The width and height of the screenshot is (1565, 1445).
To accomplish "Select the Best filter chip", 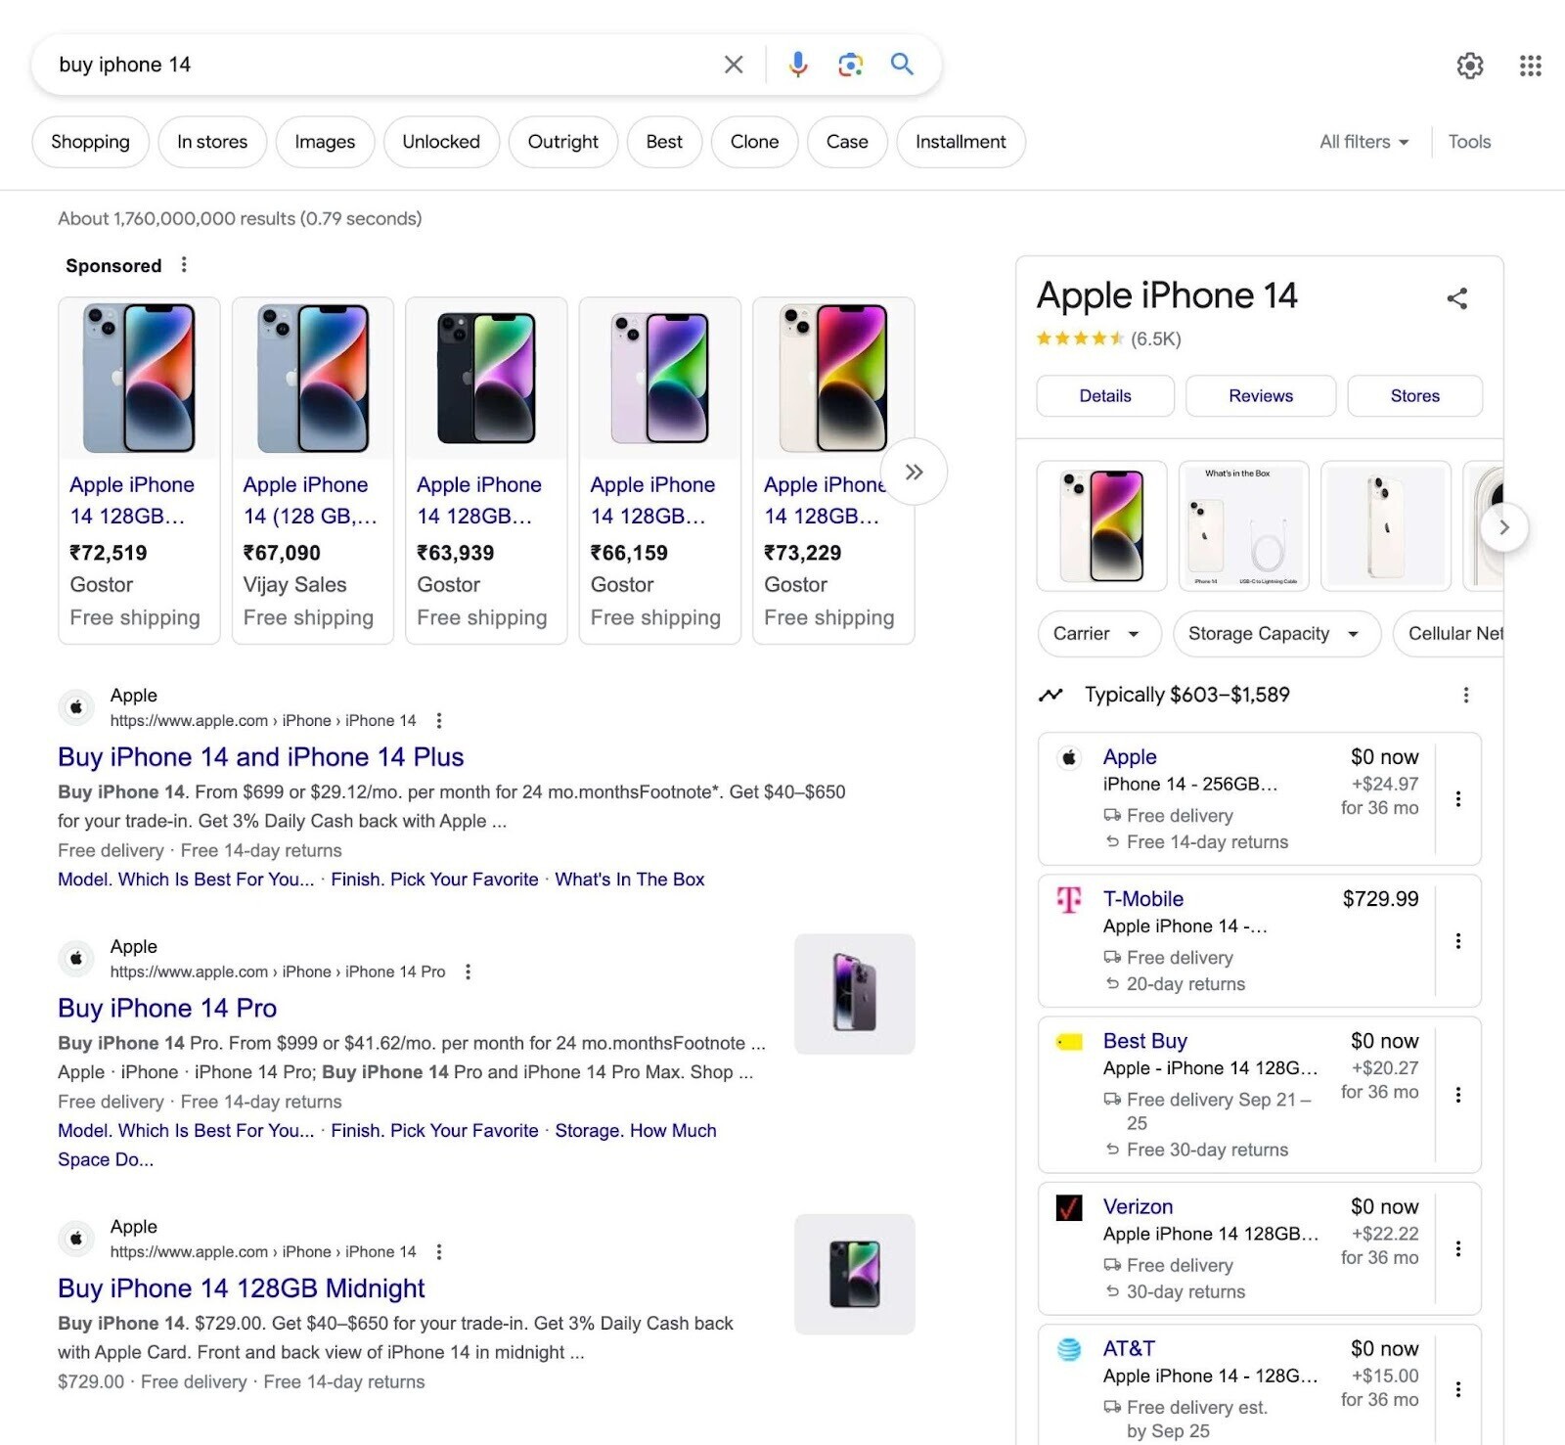I will (x=664, y=142).
